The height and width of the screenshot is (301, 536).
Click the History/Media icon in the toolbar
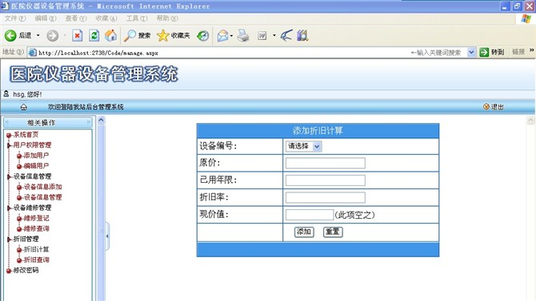click(202, 35)
